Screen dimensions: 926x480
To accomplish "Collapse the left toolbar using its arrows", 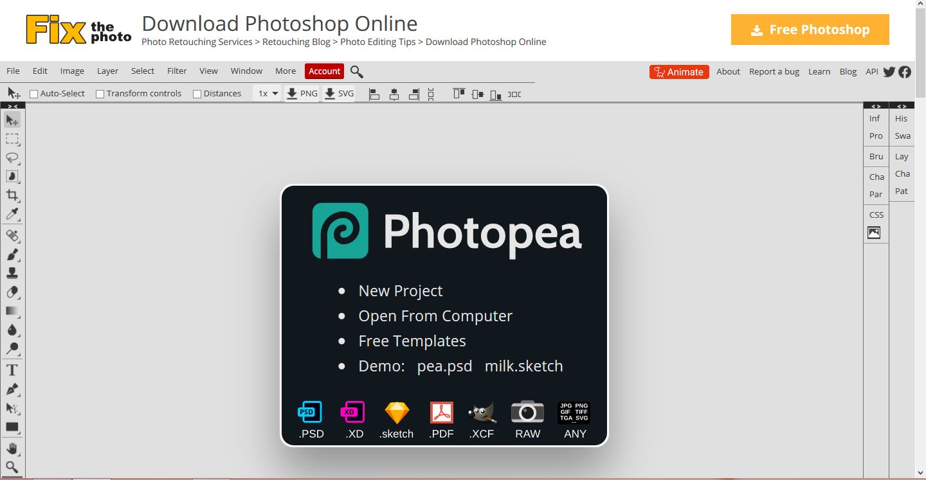I will tap(12, 105).
